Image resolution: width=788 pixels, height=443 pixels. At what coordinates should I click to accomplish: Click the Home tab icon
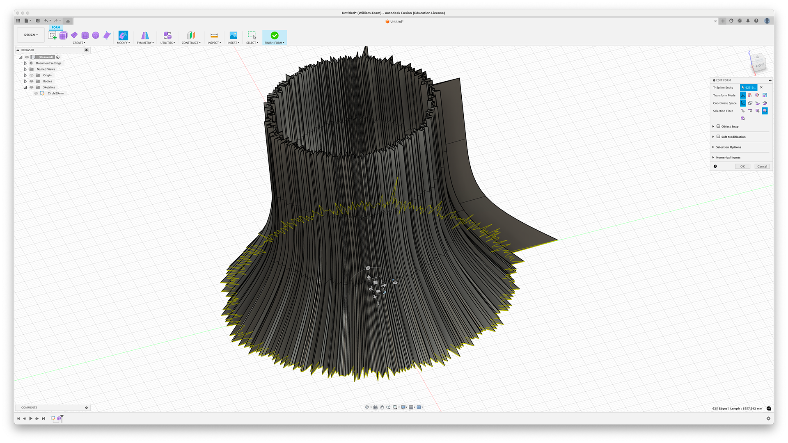pos(68,21)
